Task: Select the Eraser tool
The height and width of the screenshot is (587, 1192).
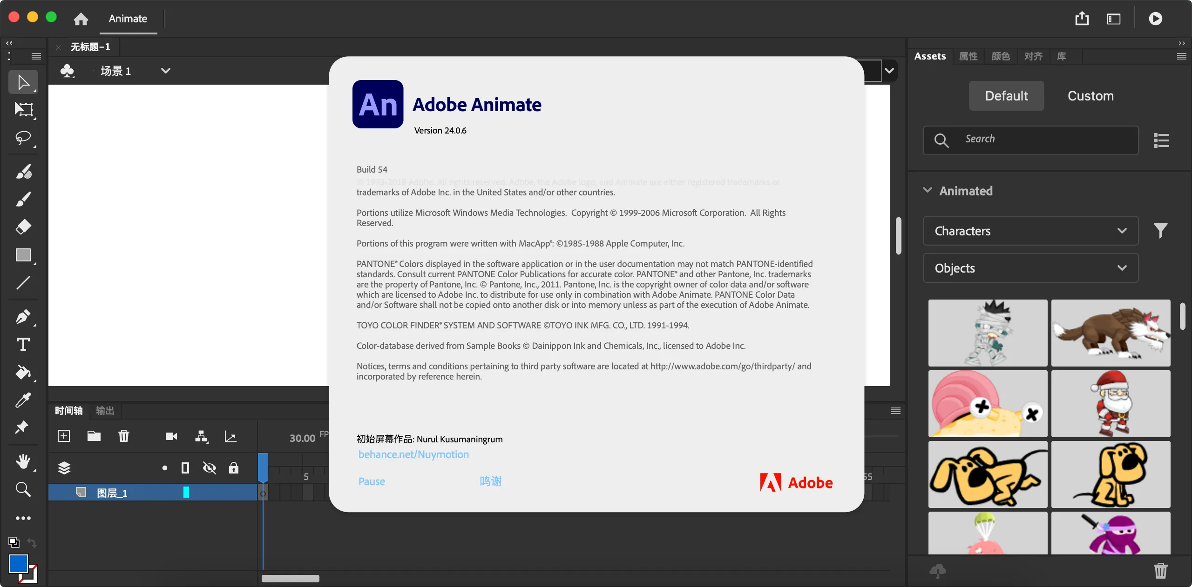Action: coord(23,227)
